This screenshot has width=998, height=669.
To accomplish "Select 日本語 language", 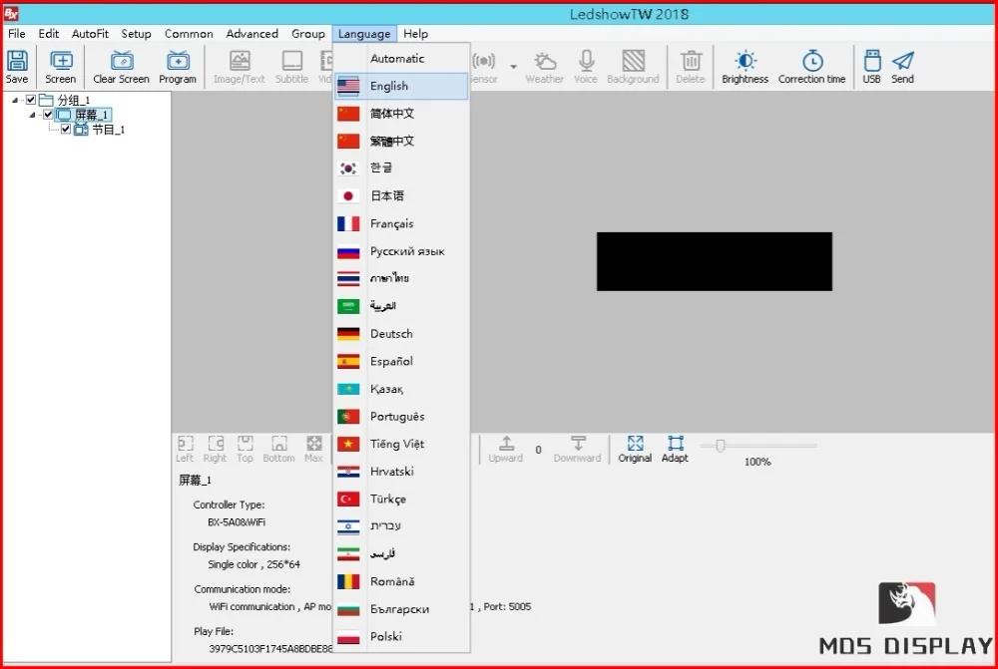I will [401, 195].
